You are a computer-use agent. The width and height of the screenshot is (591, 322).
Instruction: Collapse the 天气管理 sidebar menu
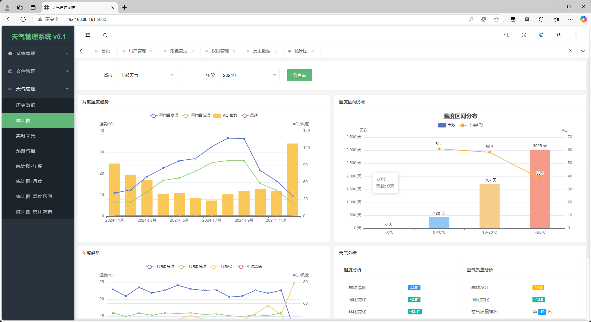point(38,89)
